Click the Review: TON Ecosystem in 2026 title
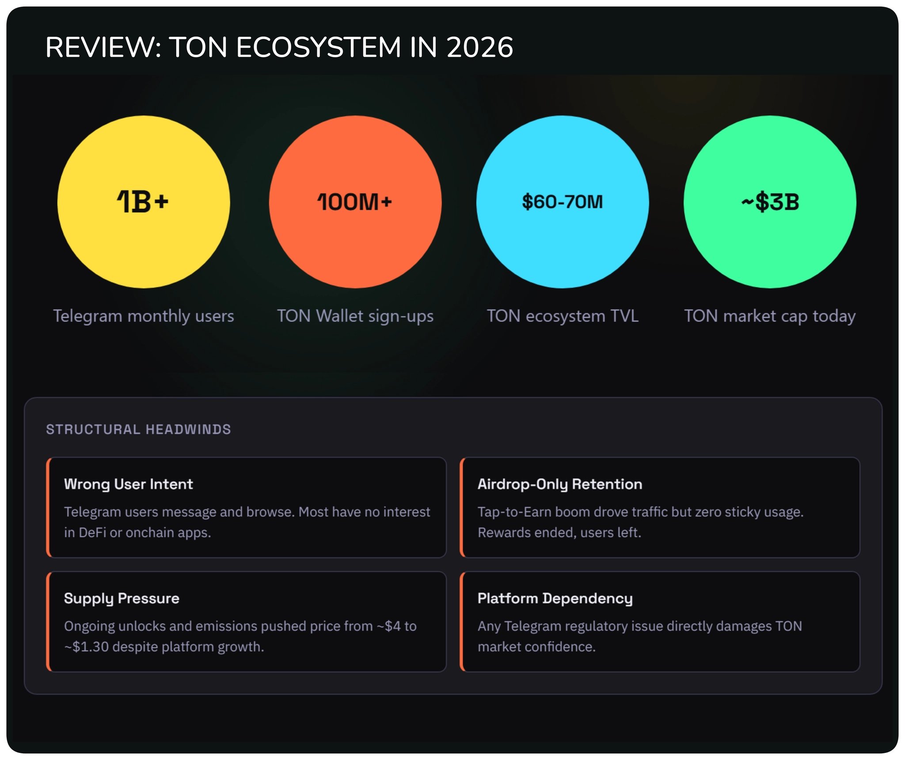Viewport: 905px width, 760px height. (279, 47)
